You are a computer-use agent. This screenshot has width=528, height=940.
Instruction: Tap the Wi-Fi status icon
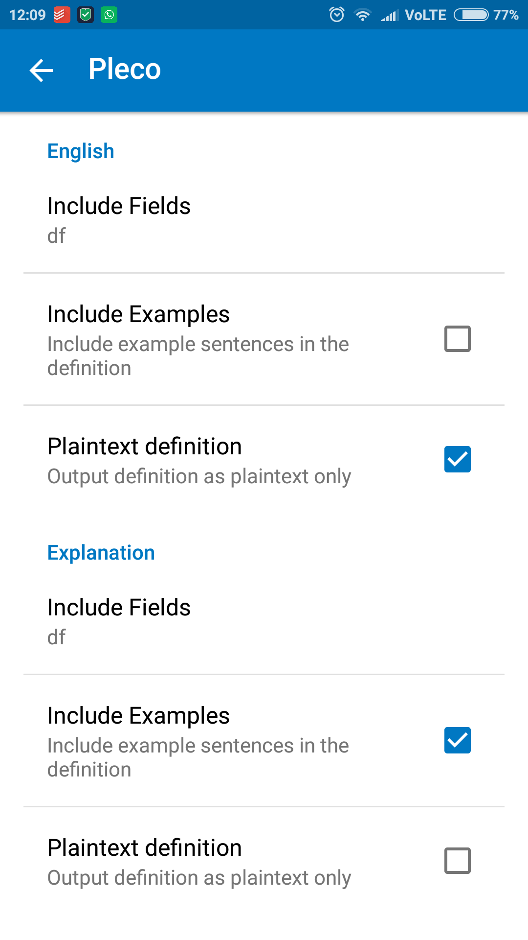pyautogui.click(x=362, y=15)
